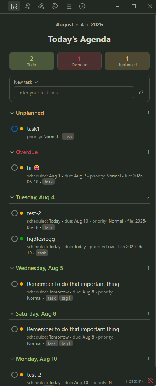Focus the 'Enter your task here' field
Image resolution: width=156 pixels, height=386 pixels.
coord(74,93)
